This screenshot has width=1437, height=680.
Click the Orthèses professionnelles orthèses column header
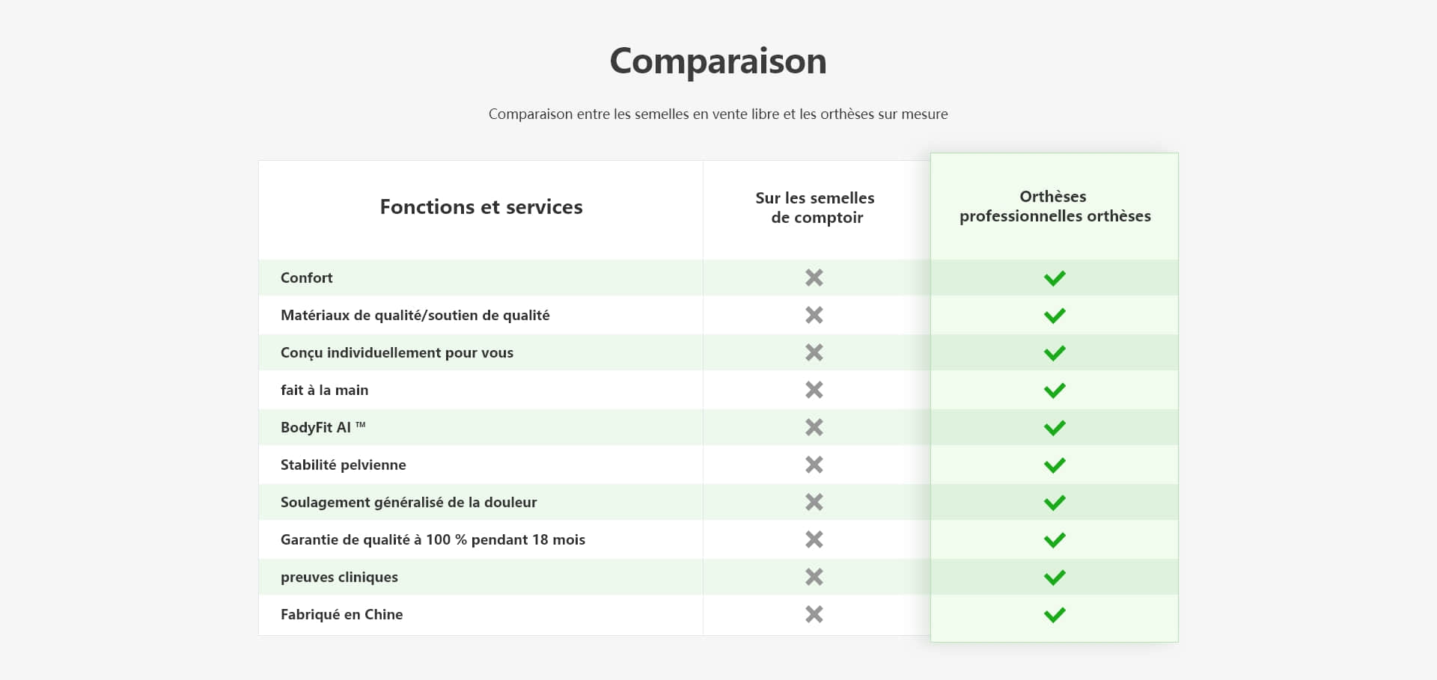(x=1055, y=206)
